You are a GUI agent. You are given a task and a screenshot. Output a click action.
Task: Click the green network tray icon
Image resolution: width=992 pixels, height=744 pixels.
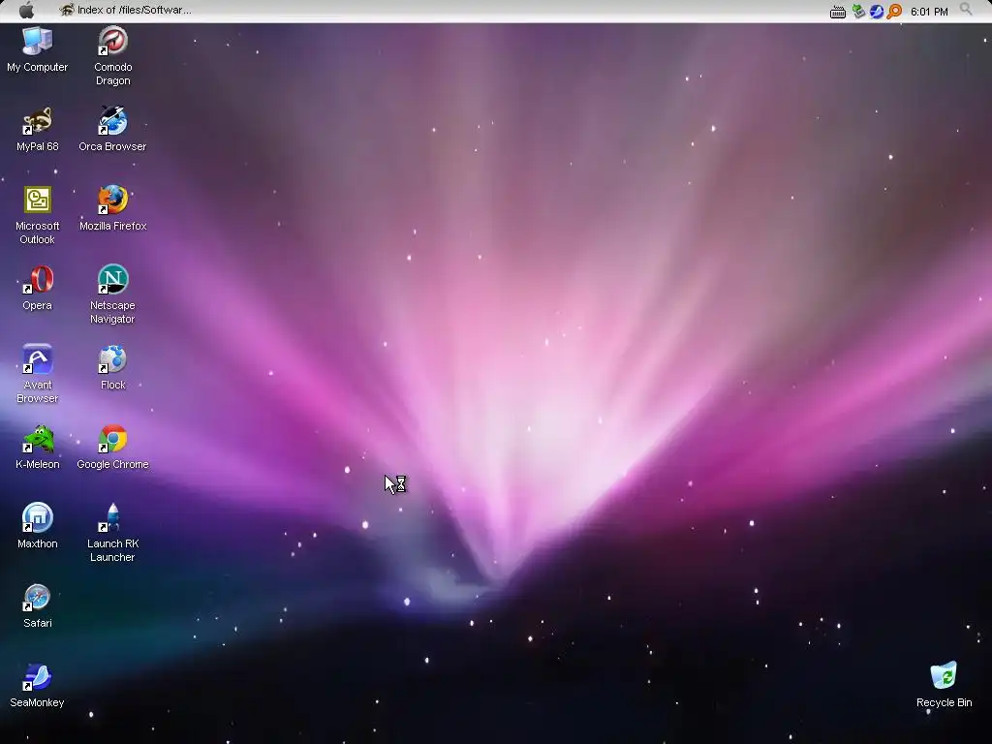point(858,11)
